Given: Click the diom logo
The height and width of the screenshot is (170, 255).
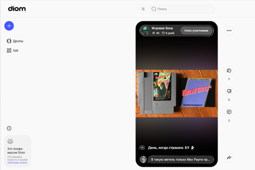Looking at the screenshot, I should (x=17, y=8).
